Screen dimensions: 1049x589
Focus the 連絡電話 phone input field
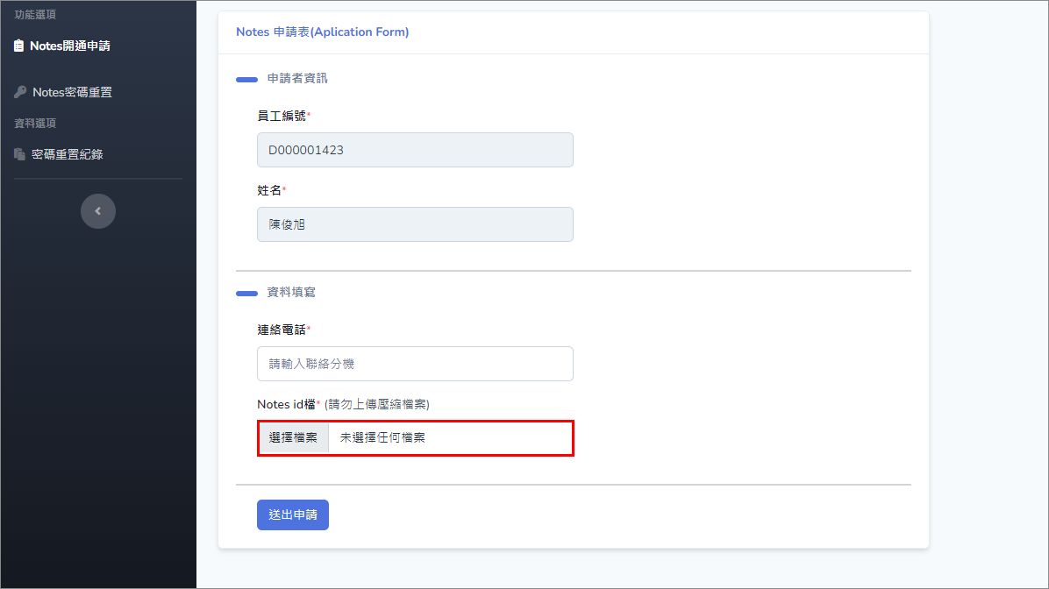[x=415, y=364]
